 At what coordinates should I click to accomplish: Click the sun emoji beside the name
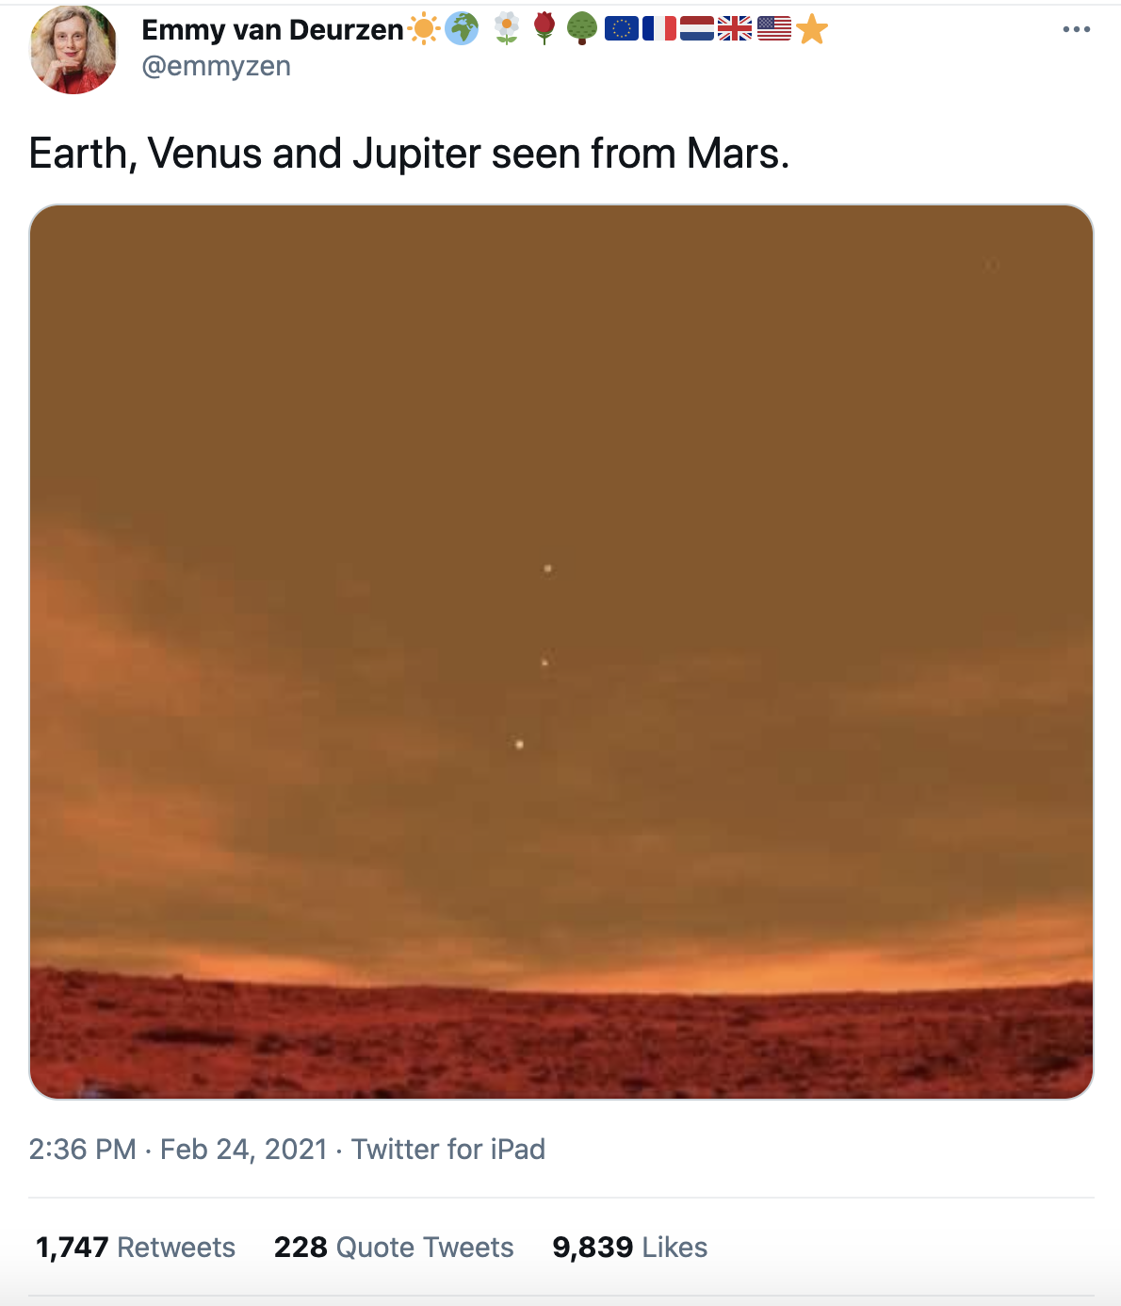pos(424,30)
